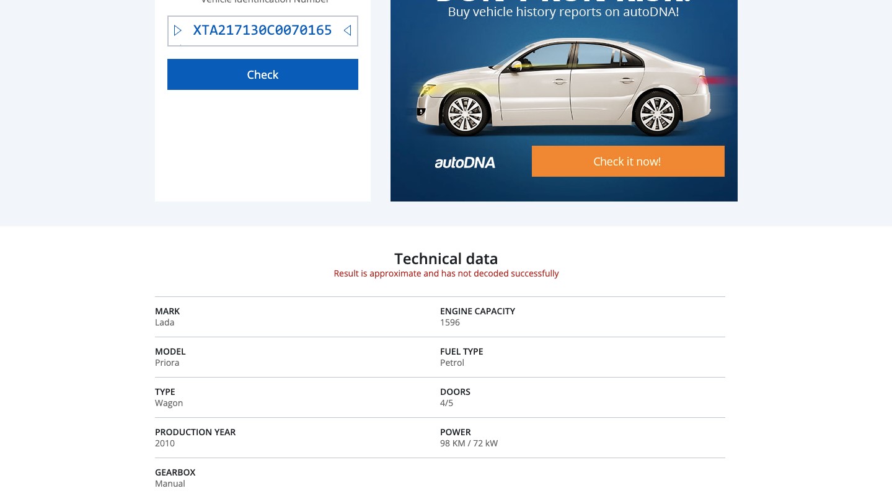Click the 4/5 doors value
892x496 pixels.
point(446,403)
